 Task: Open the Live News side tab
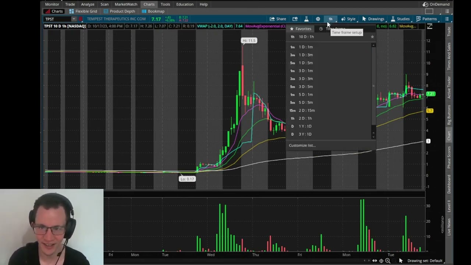point(449,227)
